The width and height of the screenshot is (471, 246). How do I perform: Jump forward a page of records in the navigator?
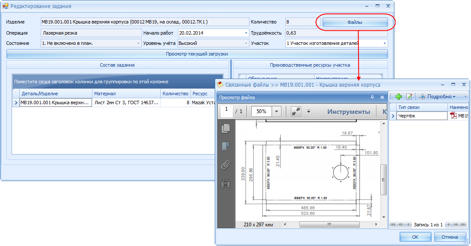(456, 224)
